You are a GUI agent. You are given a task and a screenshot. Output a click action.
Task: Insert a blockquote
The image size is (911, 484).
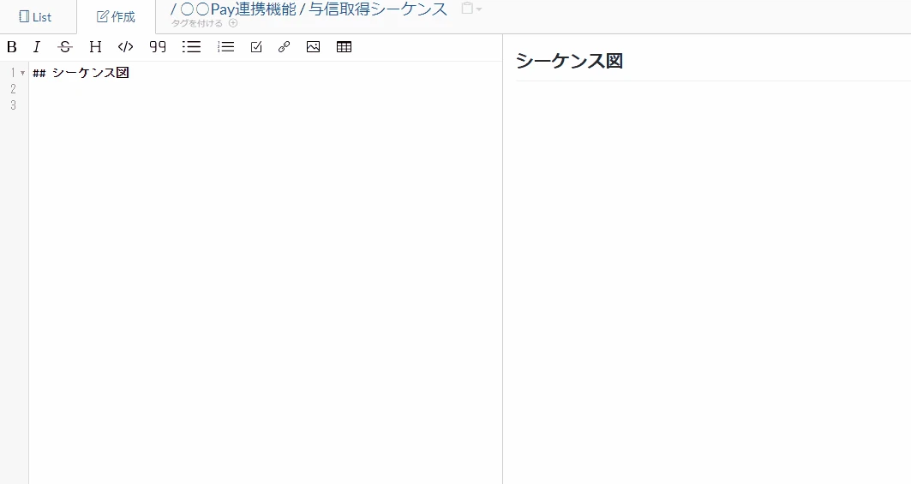158,47
